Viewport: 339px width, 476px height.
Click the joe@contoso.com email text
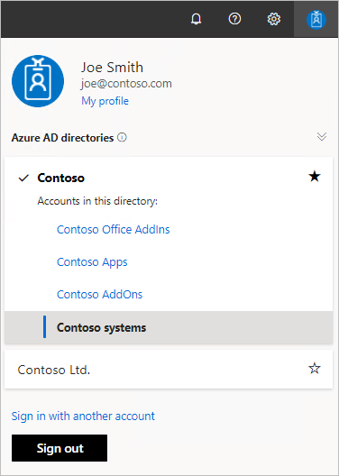[126, 84]
